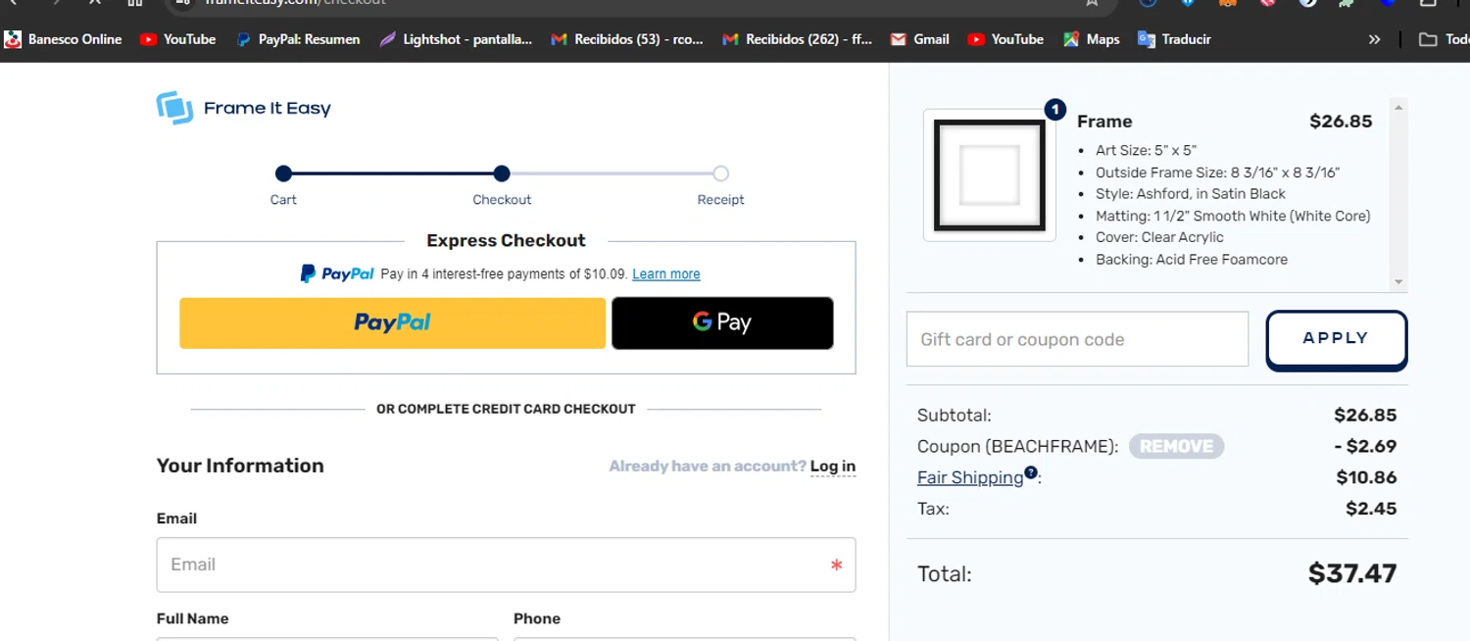Screen dimensions: 1470x641
Task: Open the Gmail bookmark
Action: [919, 39]
